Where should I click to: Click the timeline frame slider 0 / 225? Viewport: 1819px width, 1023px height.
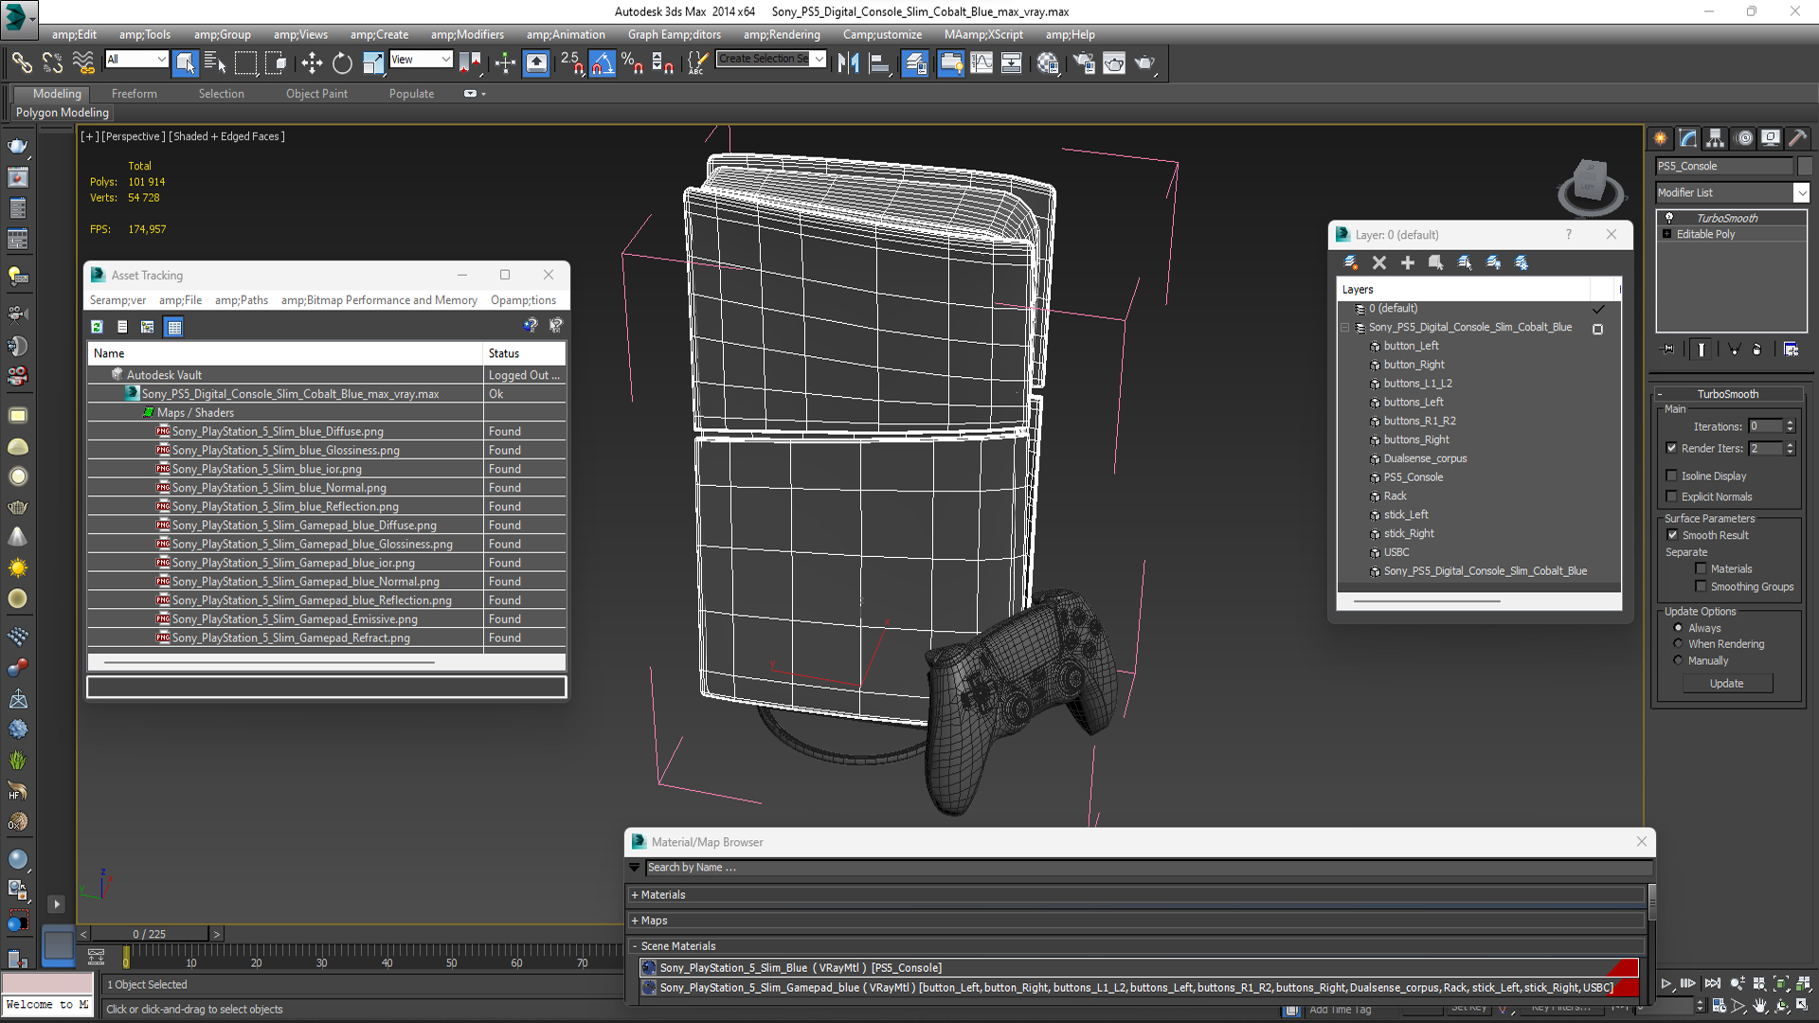(149, 934)
